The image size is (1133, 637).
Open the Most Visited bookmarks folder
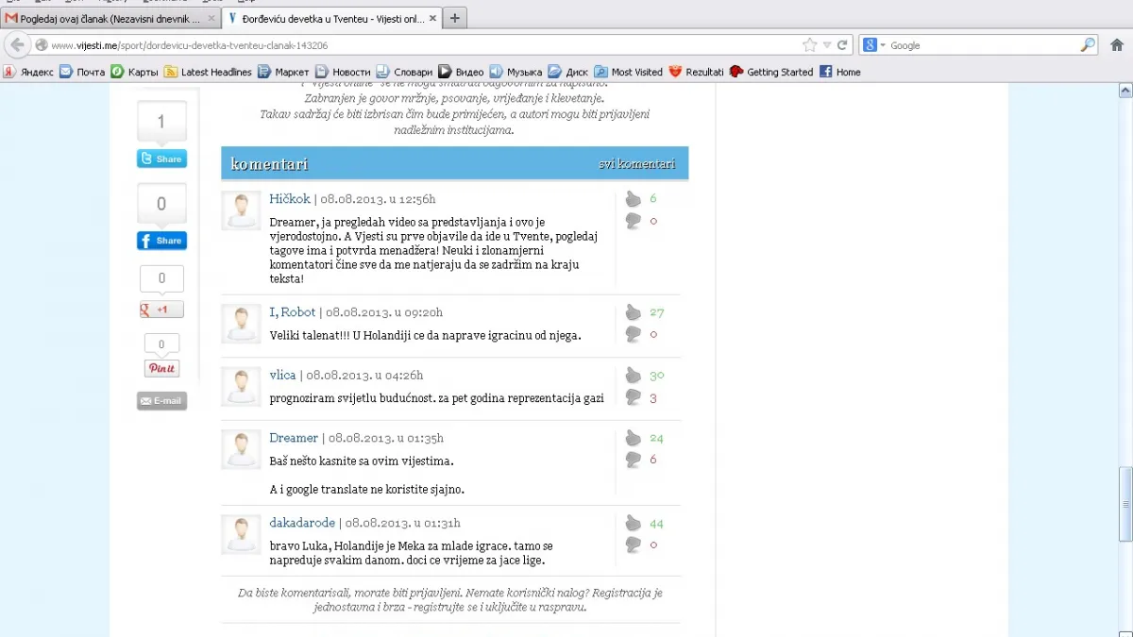pyautogui.click(x=629, y=72)
